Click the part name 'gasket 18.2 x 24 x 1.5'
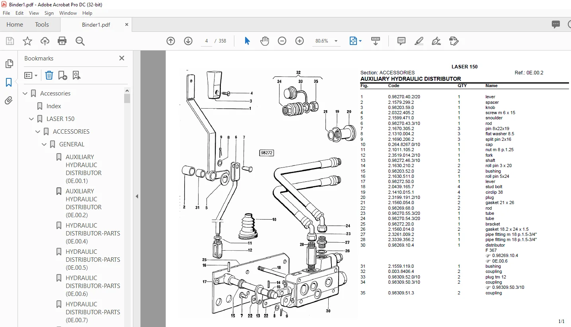Image resolution: width=571 pixels, height=327 pixels. [507, 229]
